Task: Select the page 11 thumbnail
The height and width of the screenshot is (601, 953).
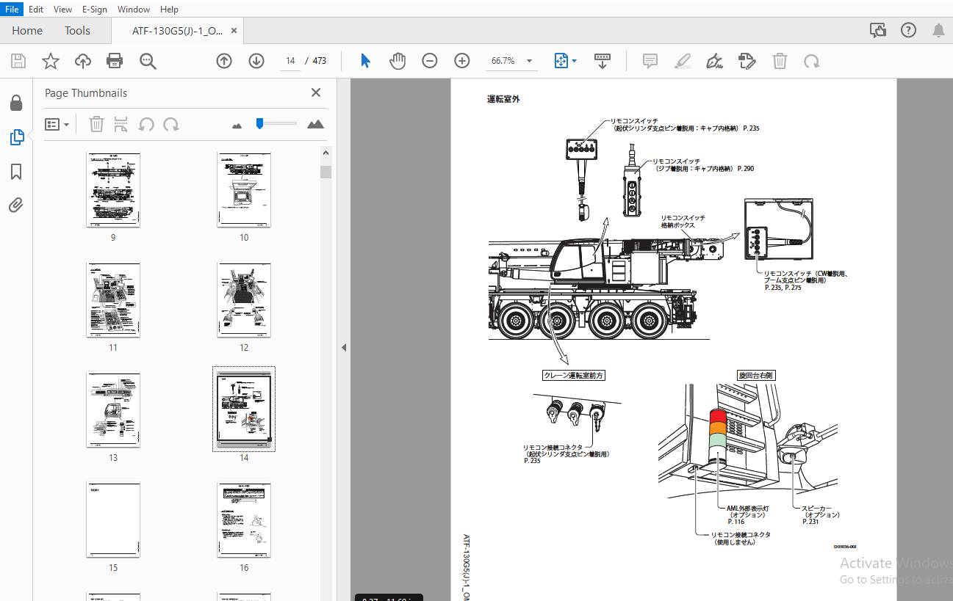Action: [113, 300]
